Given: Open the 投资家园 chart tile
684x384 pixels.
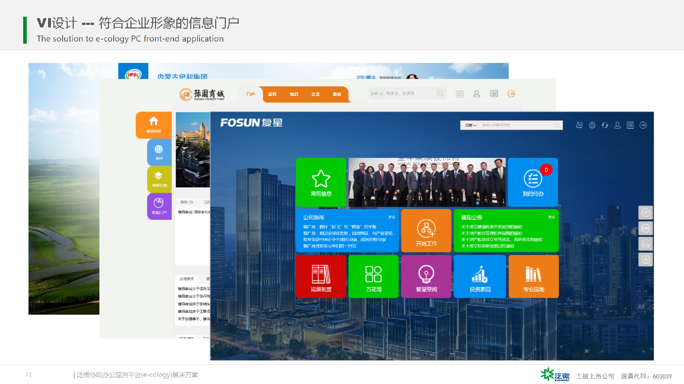Looking at the screenshot, I should 480,276.
